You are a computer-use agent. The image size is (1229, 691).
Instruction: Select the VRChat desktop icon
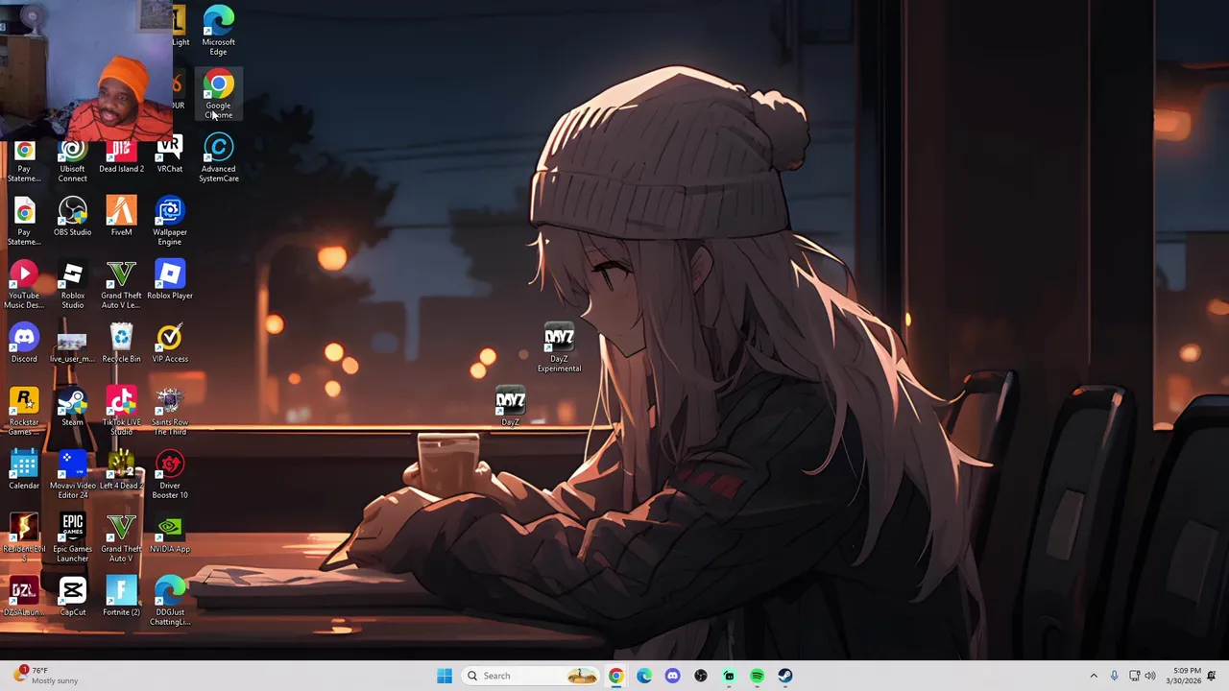(x=170, y=154)
